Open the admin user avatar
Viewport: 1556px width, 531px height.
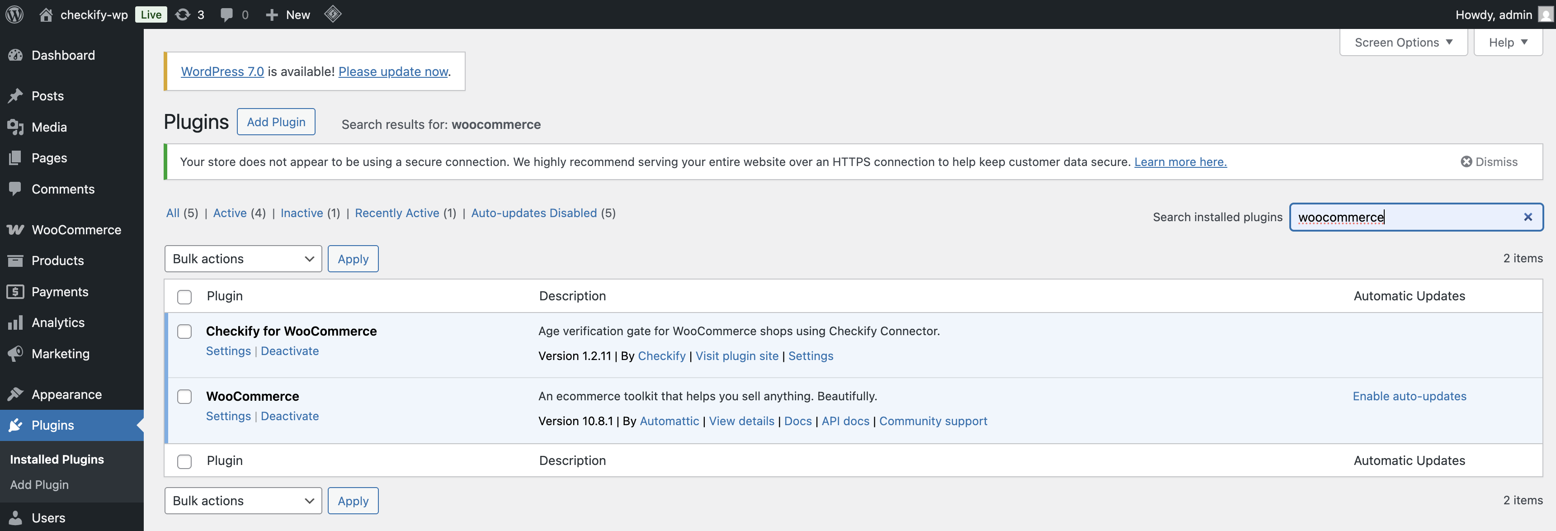coord(1545,14)
